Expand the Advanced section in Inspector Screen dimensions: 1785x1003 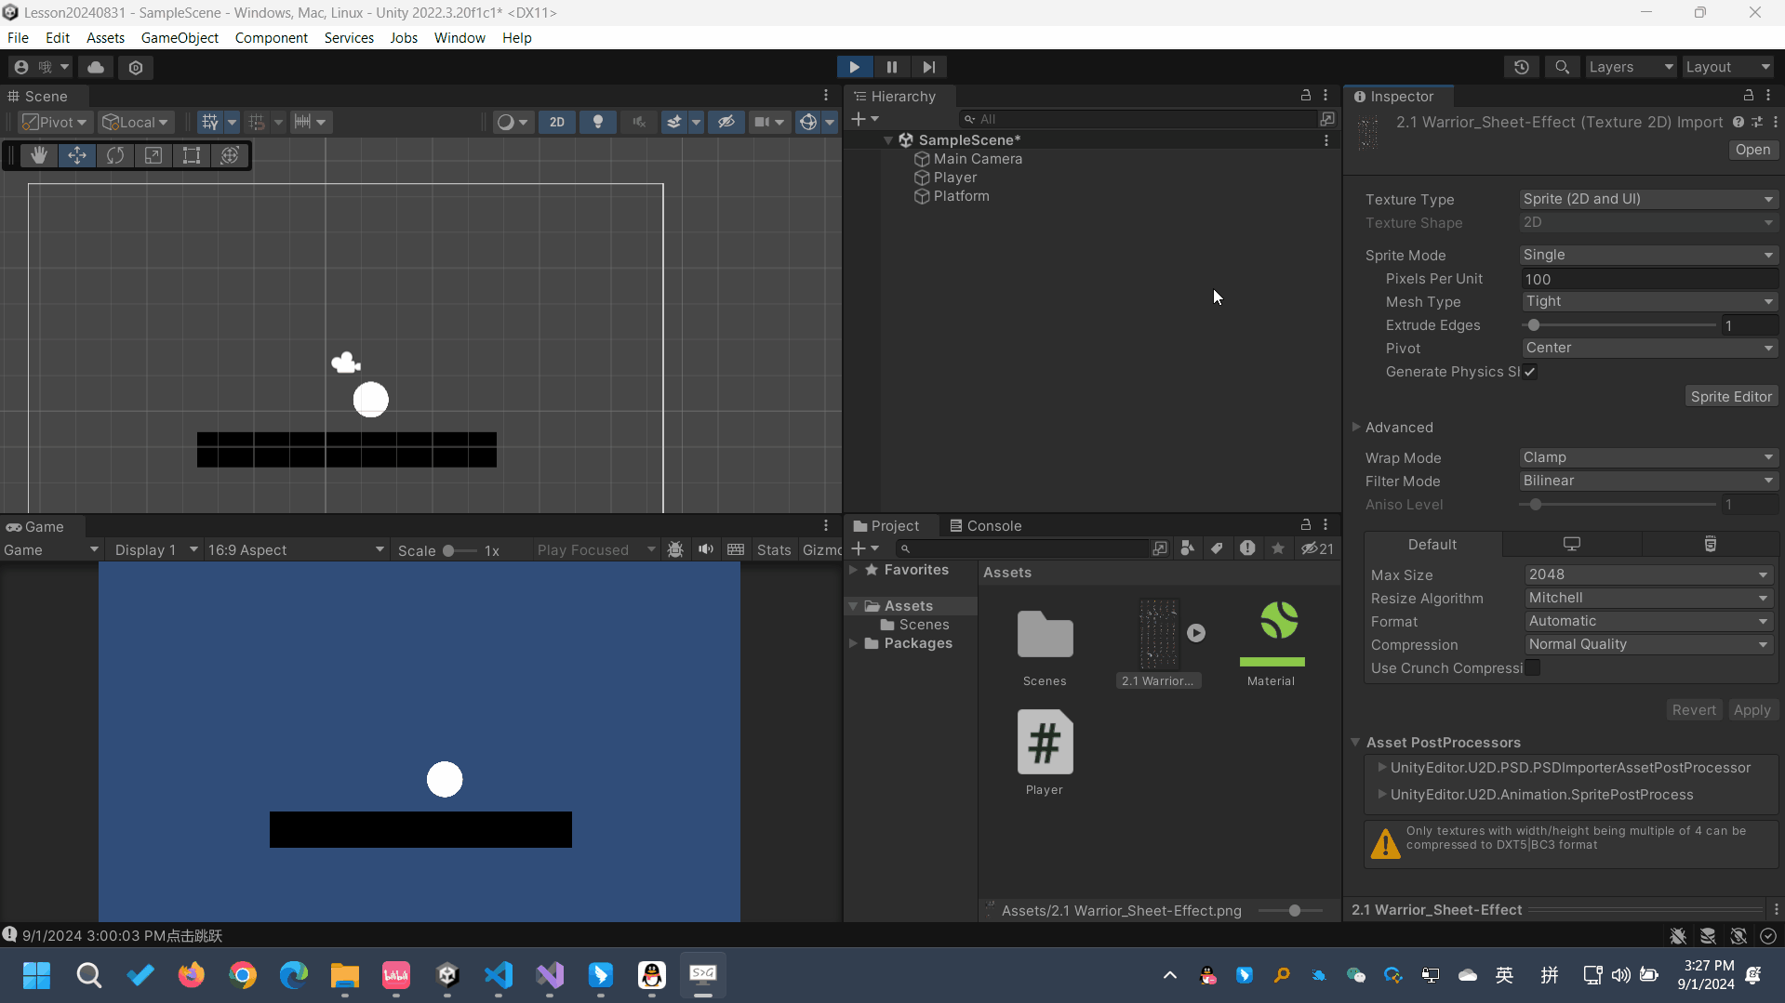[x=1398, y=428]
